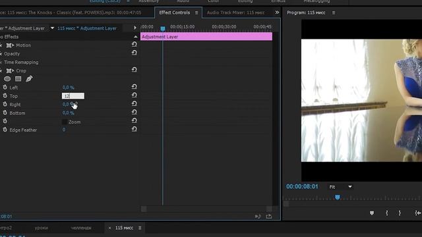Image resolution: width=422 pixels, height=237 pixels.
Task: Click the 115 микс * Adjustment Layer link
Action: point(87,28)
